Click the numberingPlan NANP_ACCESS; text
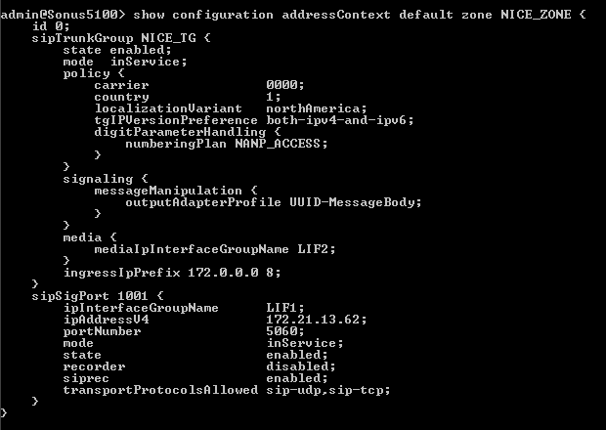This screenshot has height=430, width=606. (227, 144)
